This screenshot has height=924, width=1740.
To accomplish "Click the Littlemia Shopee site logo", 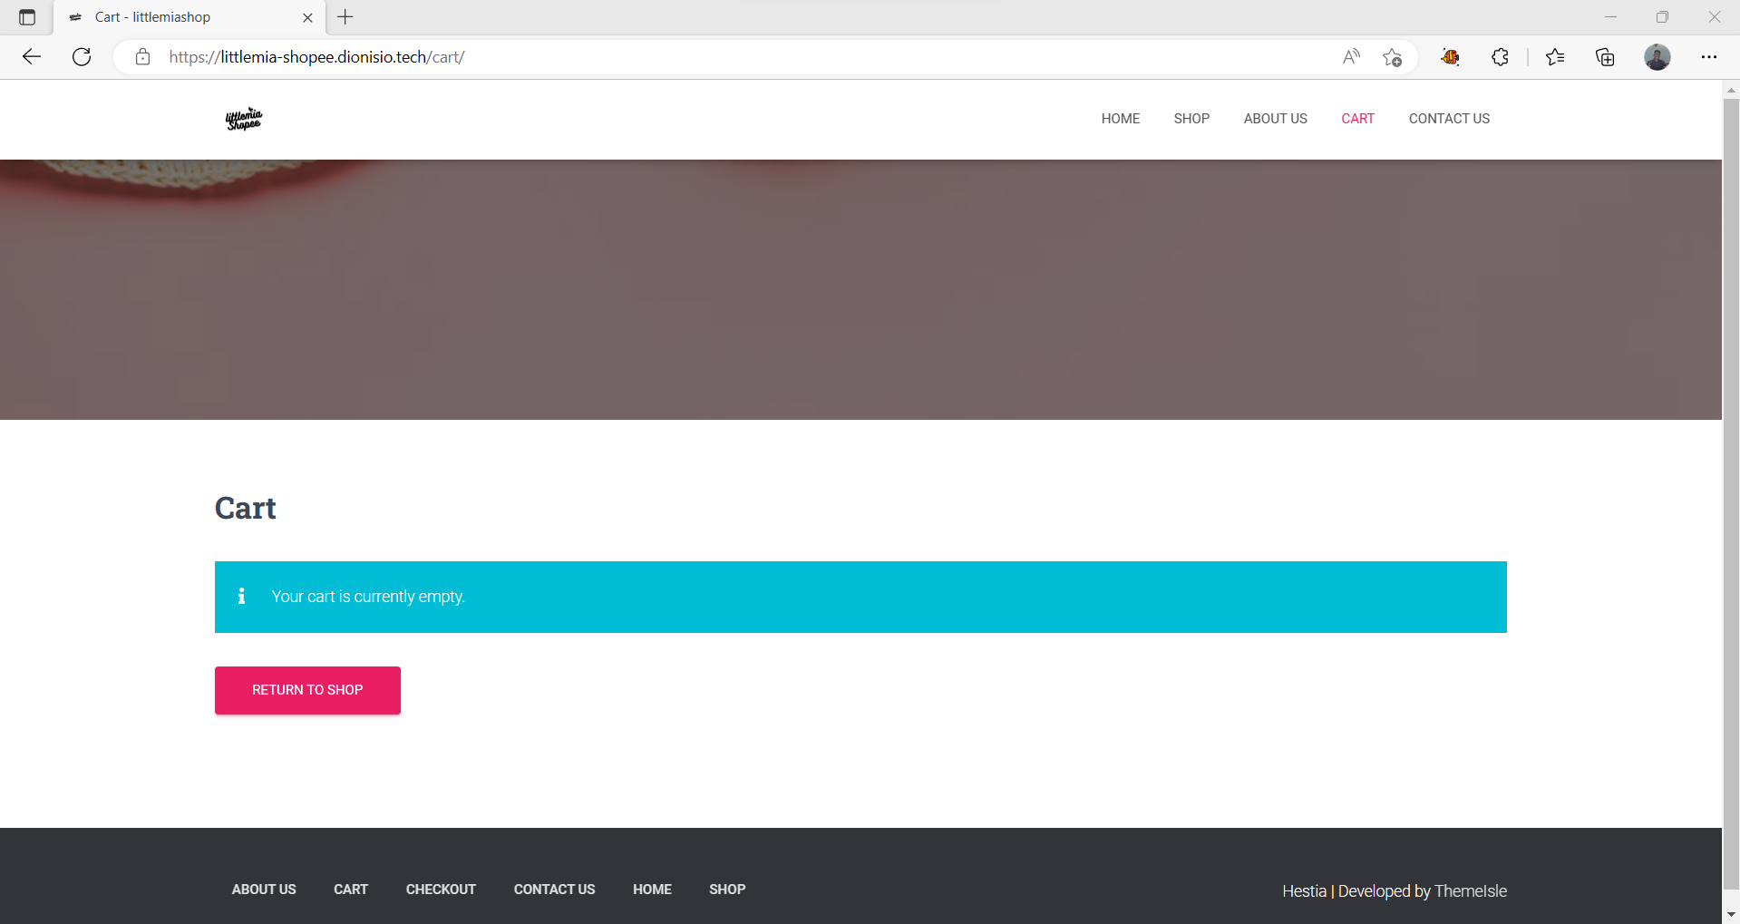I will point(243,119).
